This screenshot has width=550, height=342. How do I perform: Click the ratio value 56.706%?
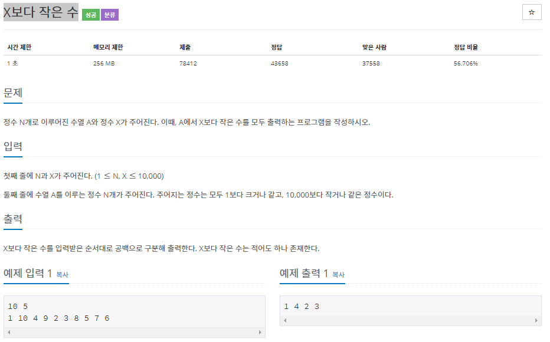click(466, 64)
